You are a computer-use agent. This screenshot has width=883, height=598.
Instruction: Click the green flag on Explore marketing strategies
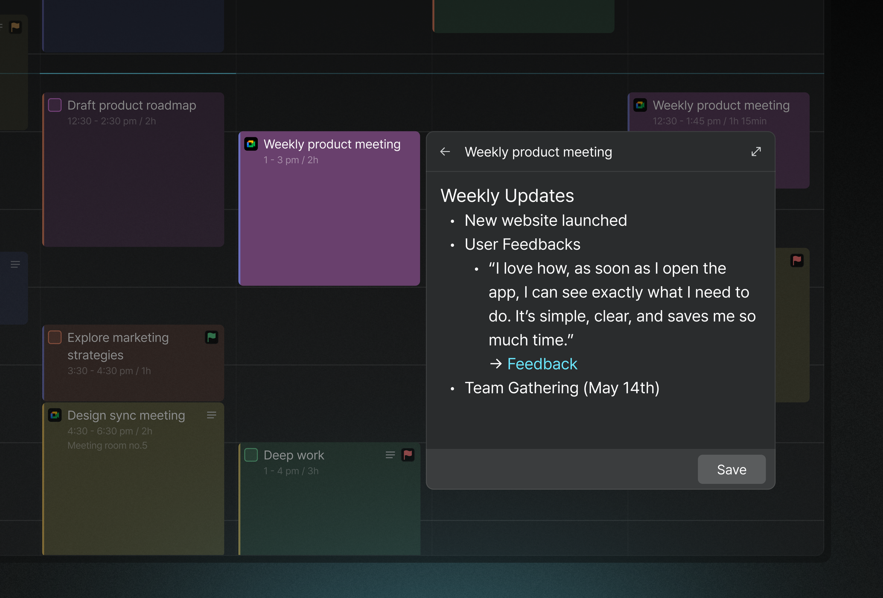click(x=212, y=337)
